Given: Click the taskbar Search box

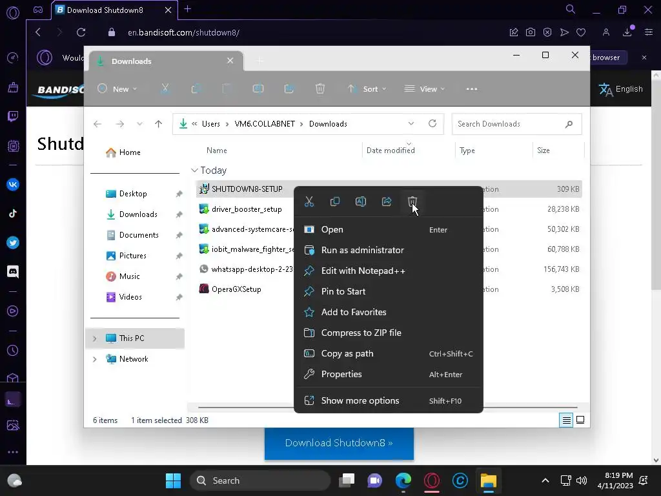Looking at the screenshot, I should (x=260, y=480).
